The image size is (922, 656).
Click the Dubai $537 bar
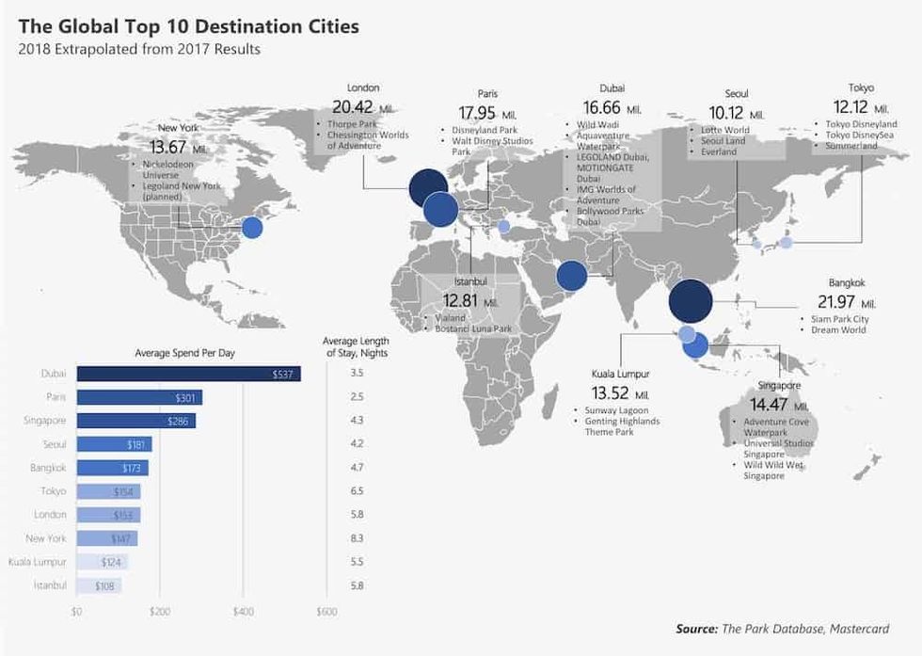click(188, 375)
